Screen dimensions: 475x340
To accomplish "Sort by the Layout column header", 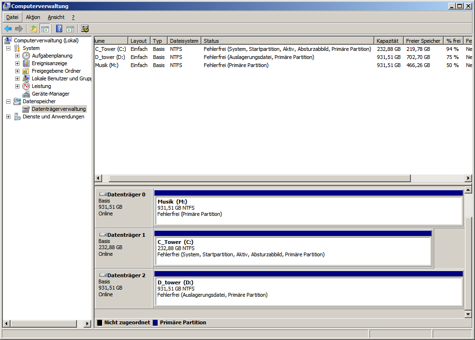I will pos(139,40).
